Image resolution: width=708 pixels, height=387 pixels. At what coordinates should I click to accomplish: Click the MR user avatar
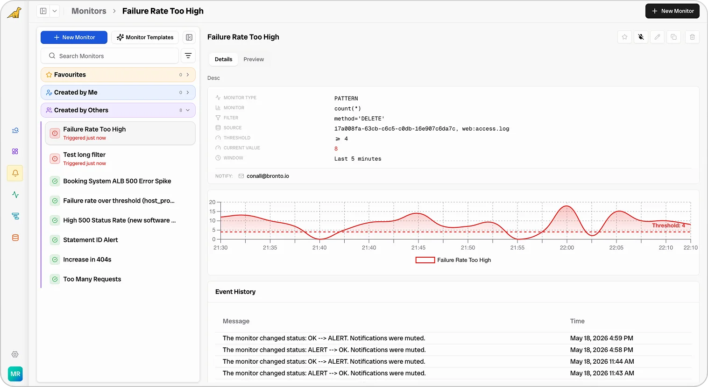15,374
